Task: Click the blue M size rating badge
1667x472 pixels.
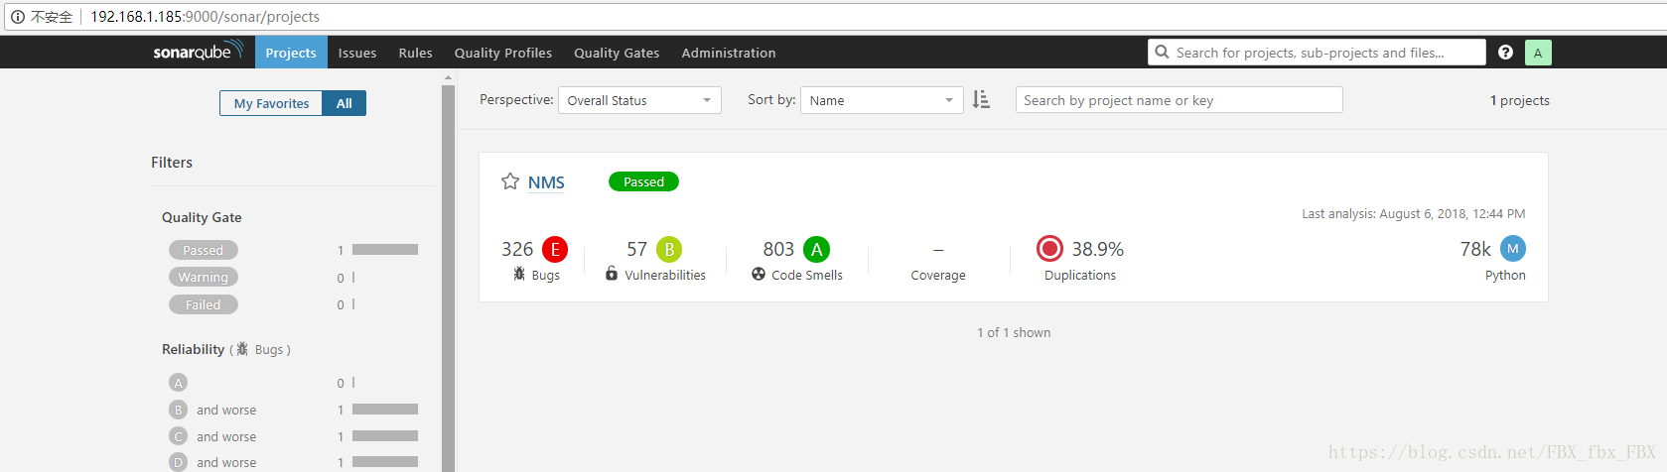Action: pos(1513,249)
